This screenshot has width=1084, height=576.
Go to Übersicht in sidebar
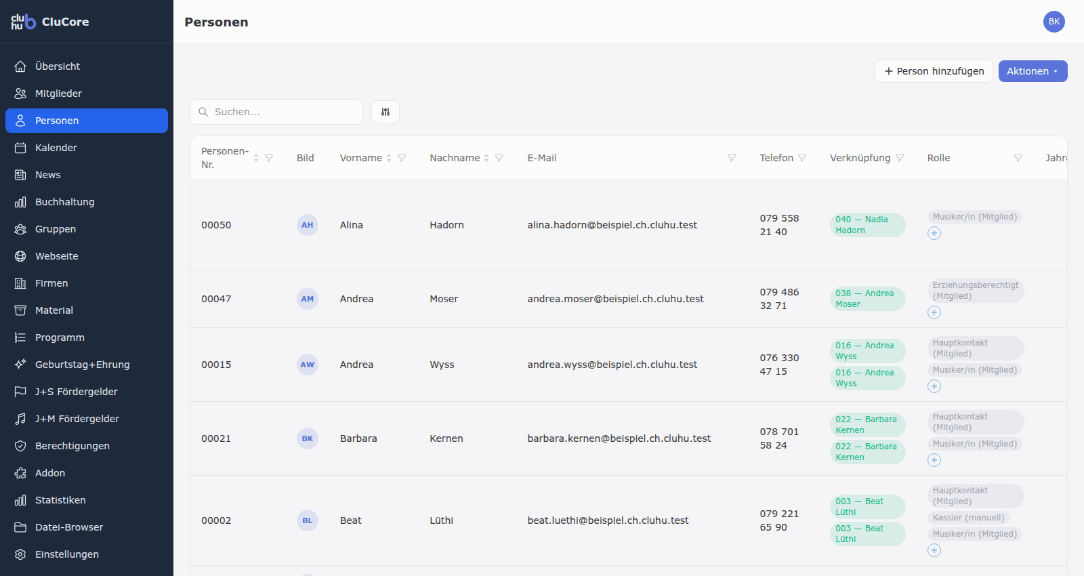pyautogui.click(x=87, y=66)
